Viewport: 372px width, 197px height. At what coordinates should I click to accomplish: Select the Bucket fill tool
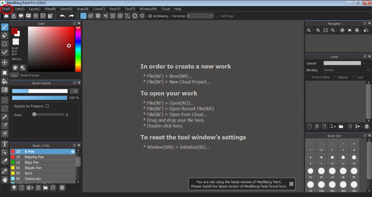(x=4, y=81)
